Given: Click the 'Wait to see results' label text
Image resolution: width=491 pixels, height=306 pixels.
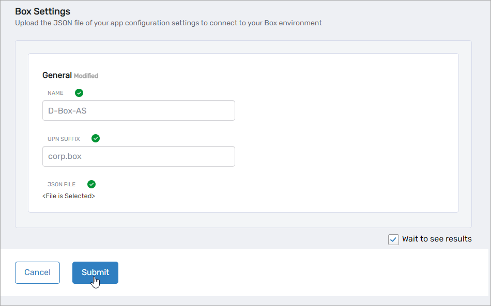Looking at the screenshot, I should click(437, 239).
